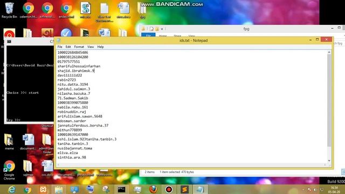The width and height of the screenshot is (345, 194).
Task: Open Notepad's Help menu
Action: pyautogui.click(x=100, y=47)
